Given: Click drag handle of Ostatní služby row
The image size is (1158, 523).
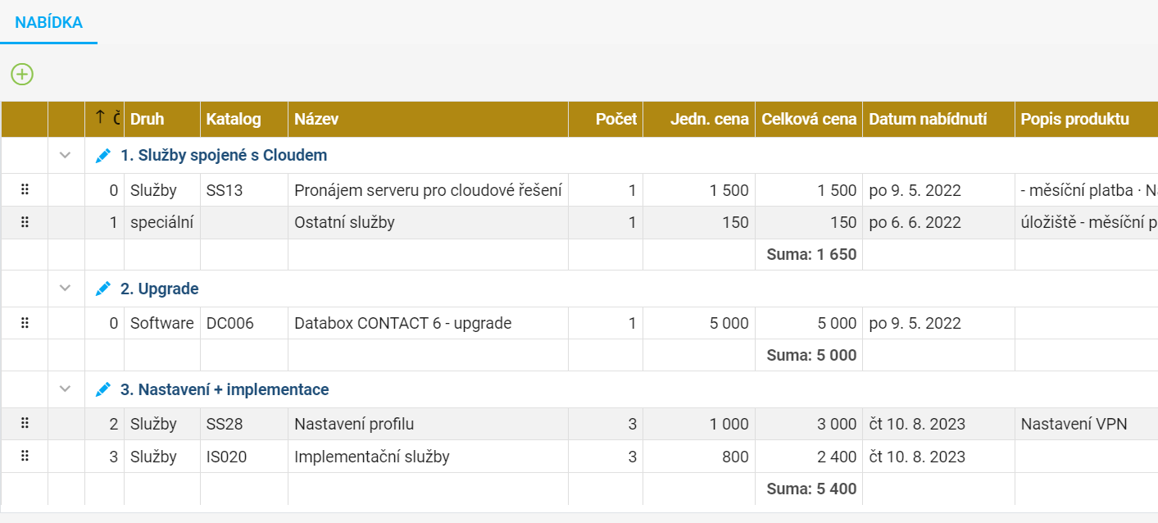Looking at the screenshot, I should 25,222.
